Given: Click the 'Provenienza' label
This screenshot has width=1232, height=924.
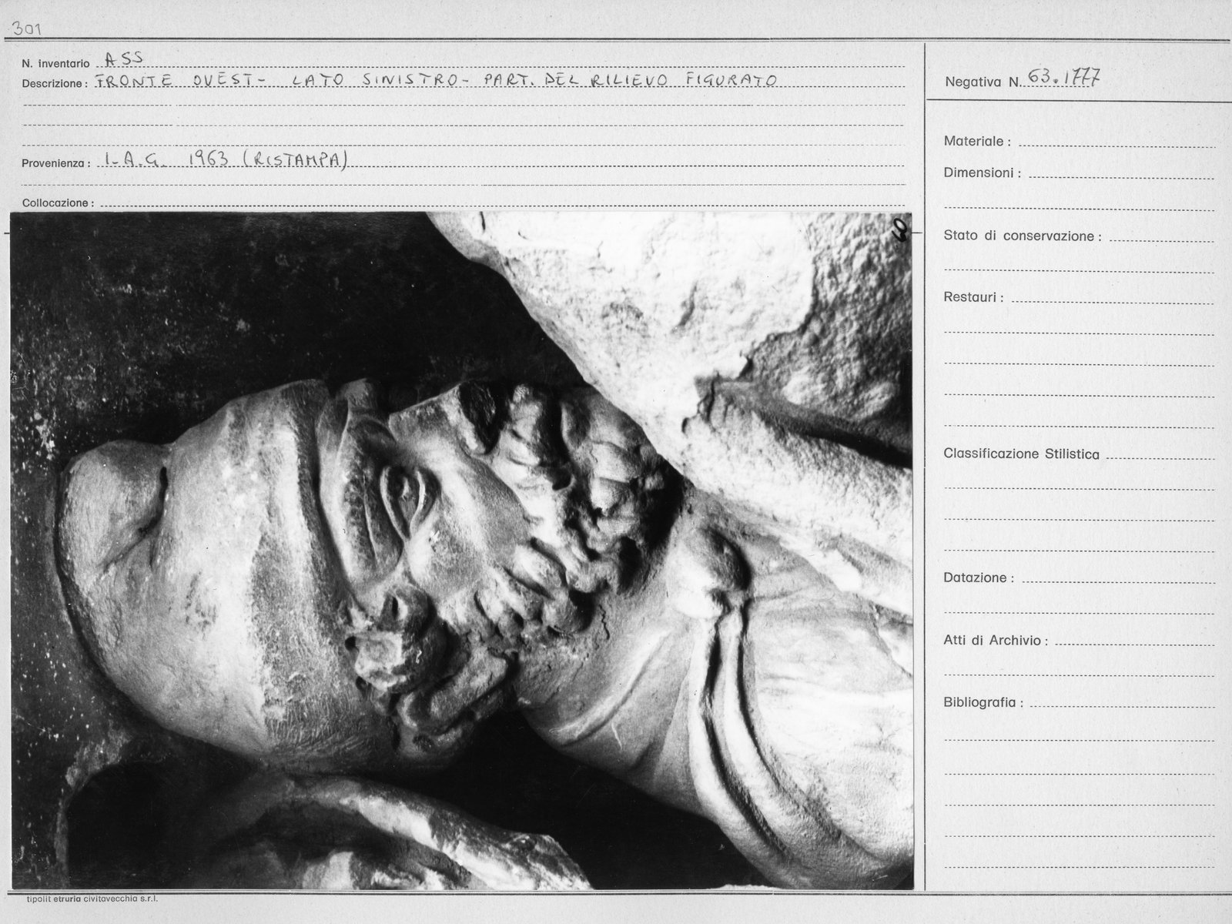Looking at the screenshot, I should tap(56, 163).
